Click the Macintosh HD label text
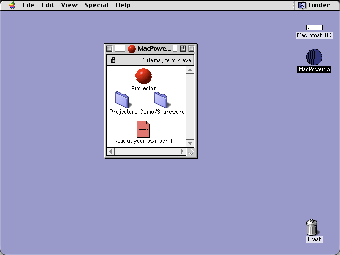340x255 pixels. (x=314, y=35)
